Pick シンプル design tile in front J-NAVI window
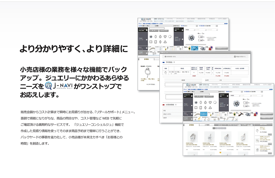Image resolution: width=275 pixels, height=178 pixels. tap(197, 119)
